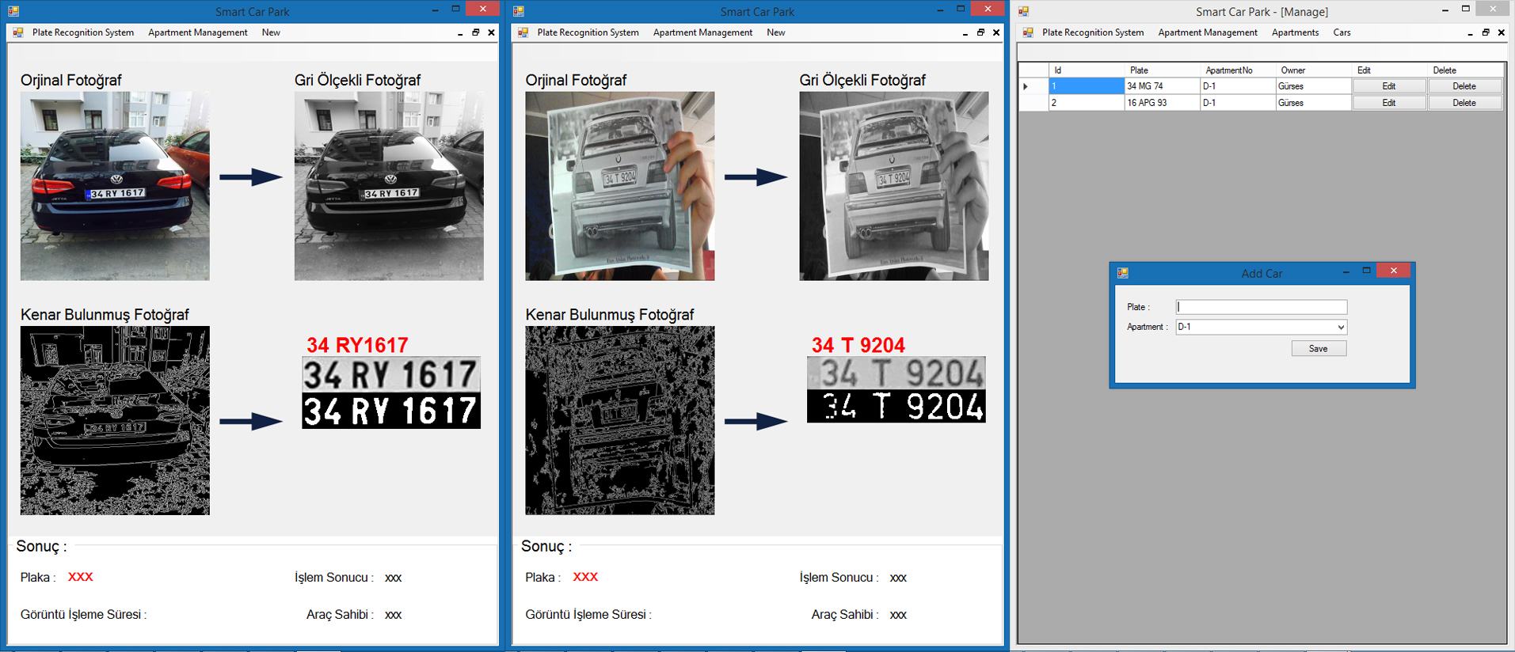The width and height of the screenshot is (1515, 652).
Task: Click Araç Sahibi xxx value in middle window
Action: [x=898, y=615]
